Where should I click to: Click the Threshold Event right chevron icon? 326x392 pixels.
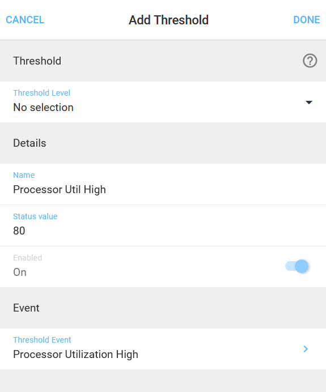pyautogui.click(x=306, y=349)
